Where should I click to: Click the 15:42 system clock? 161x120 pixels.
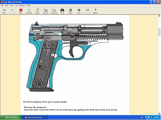(156, 117)
